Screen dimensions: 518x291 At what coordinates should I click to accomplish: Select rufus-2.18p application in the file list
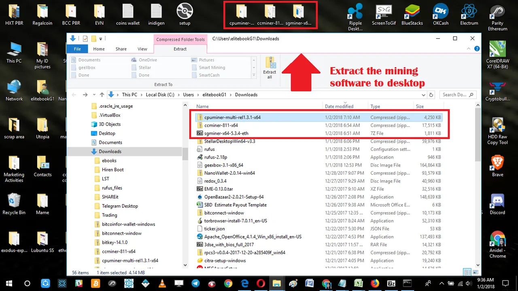click(319, 157)
